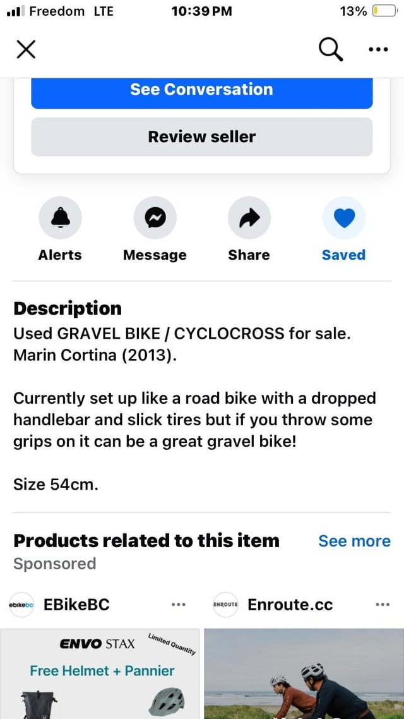Open the three-dot menu for EBikeBC ad
This screenshot has height=719, width=404.
[x=179, y=605]
